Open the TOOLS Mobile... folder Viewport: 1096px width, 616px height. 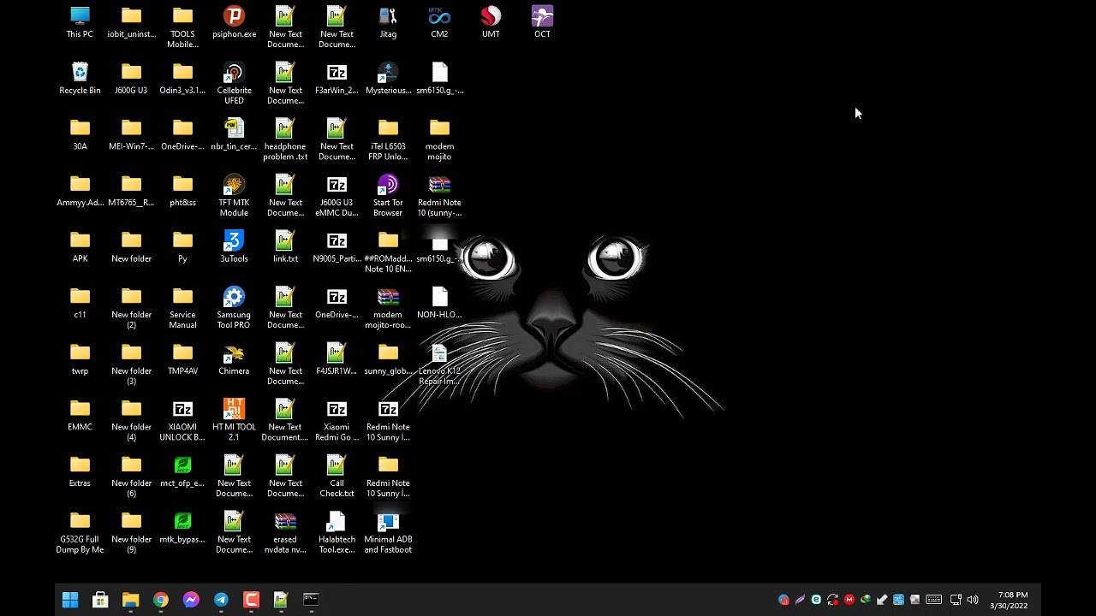[x=182, y=27]
